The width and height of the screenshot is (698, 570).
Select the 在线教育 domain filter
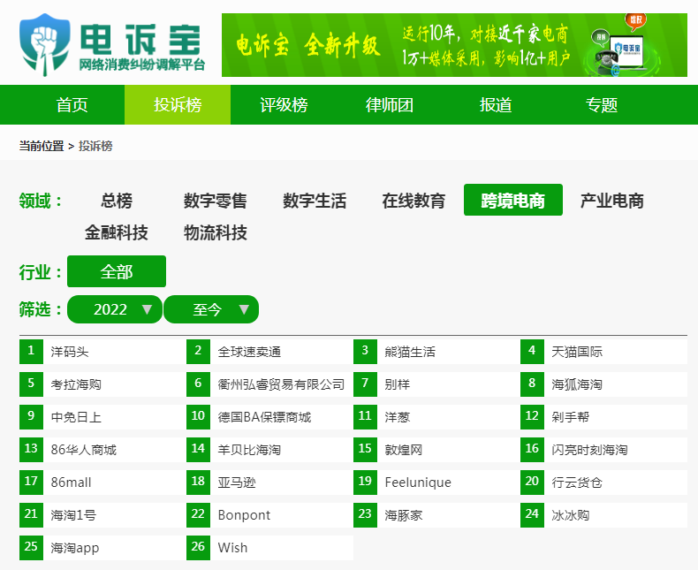coord(414,200)
